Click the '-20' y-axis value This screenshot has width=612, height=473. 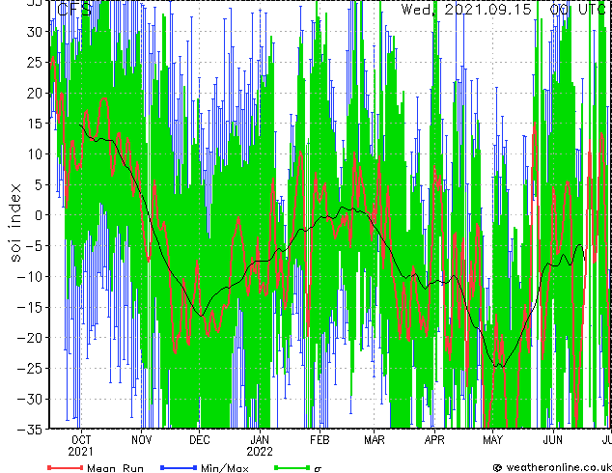click(30, 338)
